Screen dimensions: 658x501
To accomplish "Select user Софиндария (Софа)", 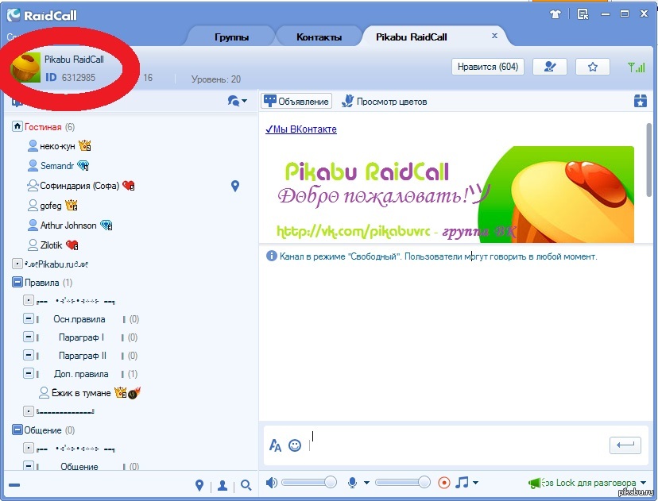I will point(79,185).
